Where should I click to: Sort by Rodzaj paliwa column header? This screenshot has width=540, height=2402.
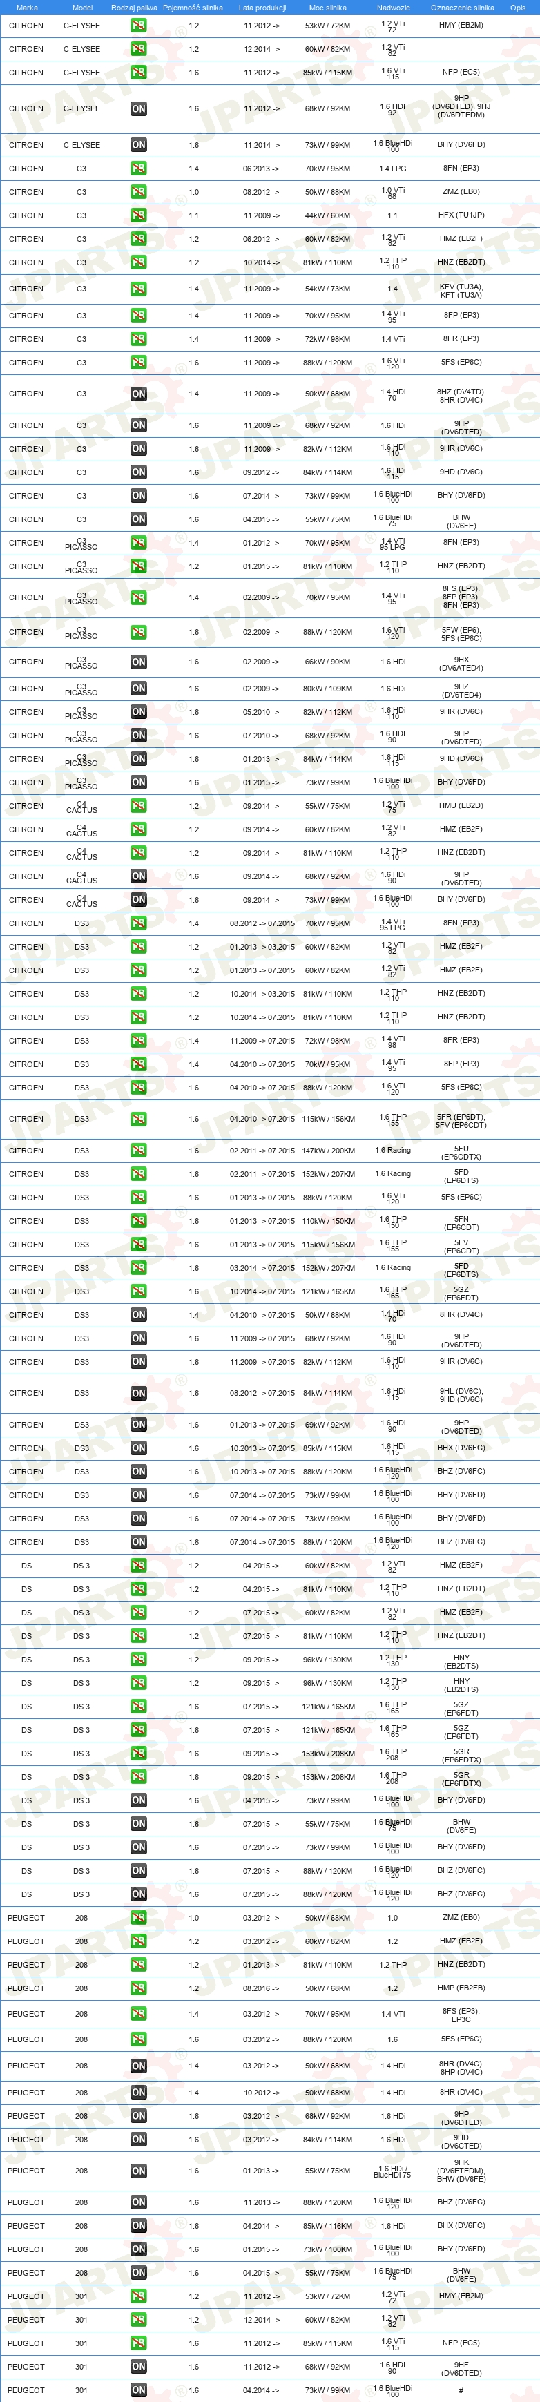pos(134,8)
